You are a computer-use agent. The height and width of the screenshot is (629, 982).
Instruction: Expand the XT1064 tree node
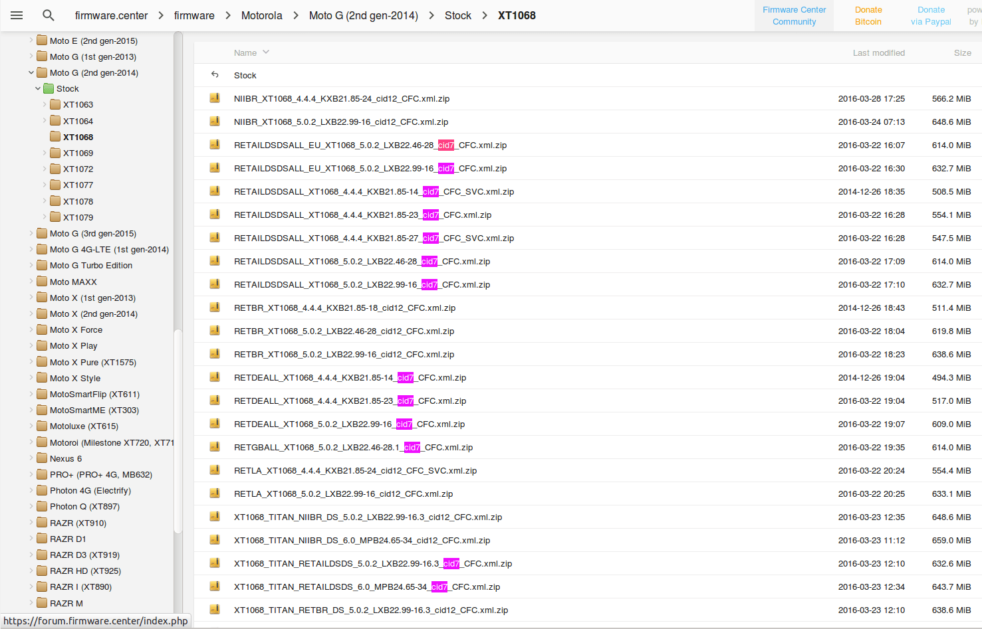45,121
